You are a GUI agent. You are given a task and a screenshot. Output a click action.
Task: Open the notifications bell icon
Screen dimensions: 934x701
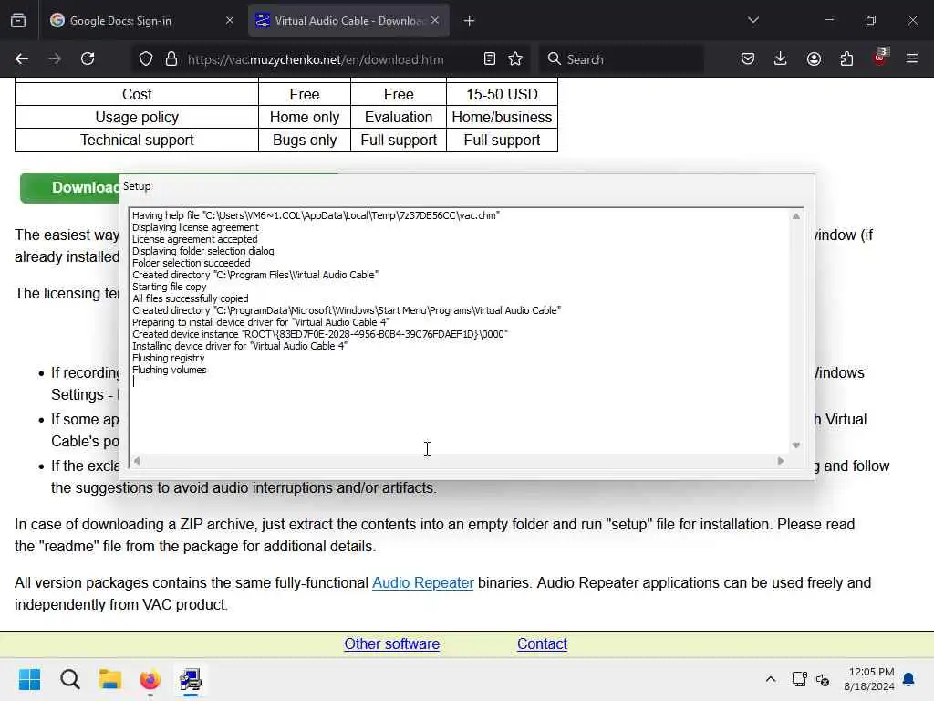click(x=908, y=679)
